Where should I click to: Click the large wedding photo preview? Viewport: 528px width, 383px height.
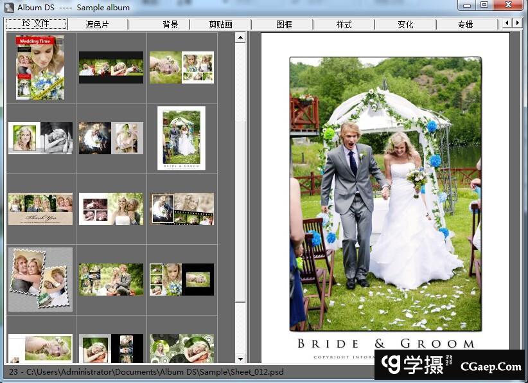[385, 193]
